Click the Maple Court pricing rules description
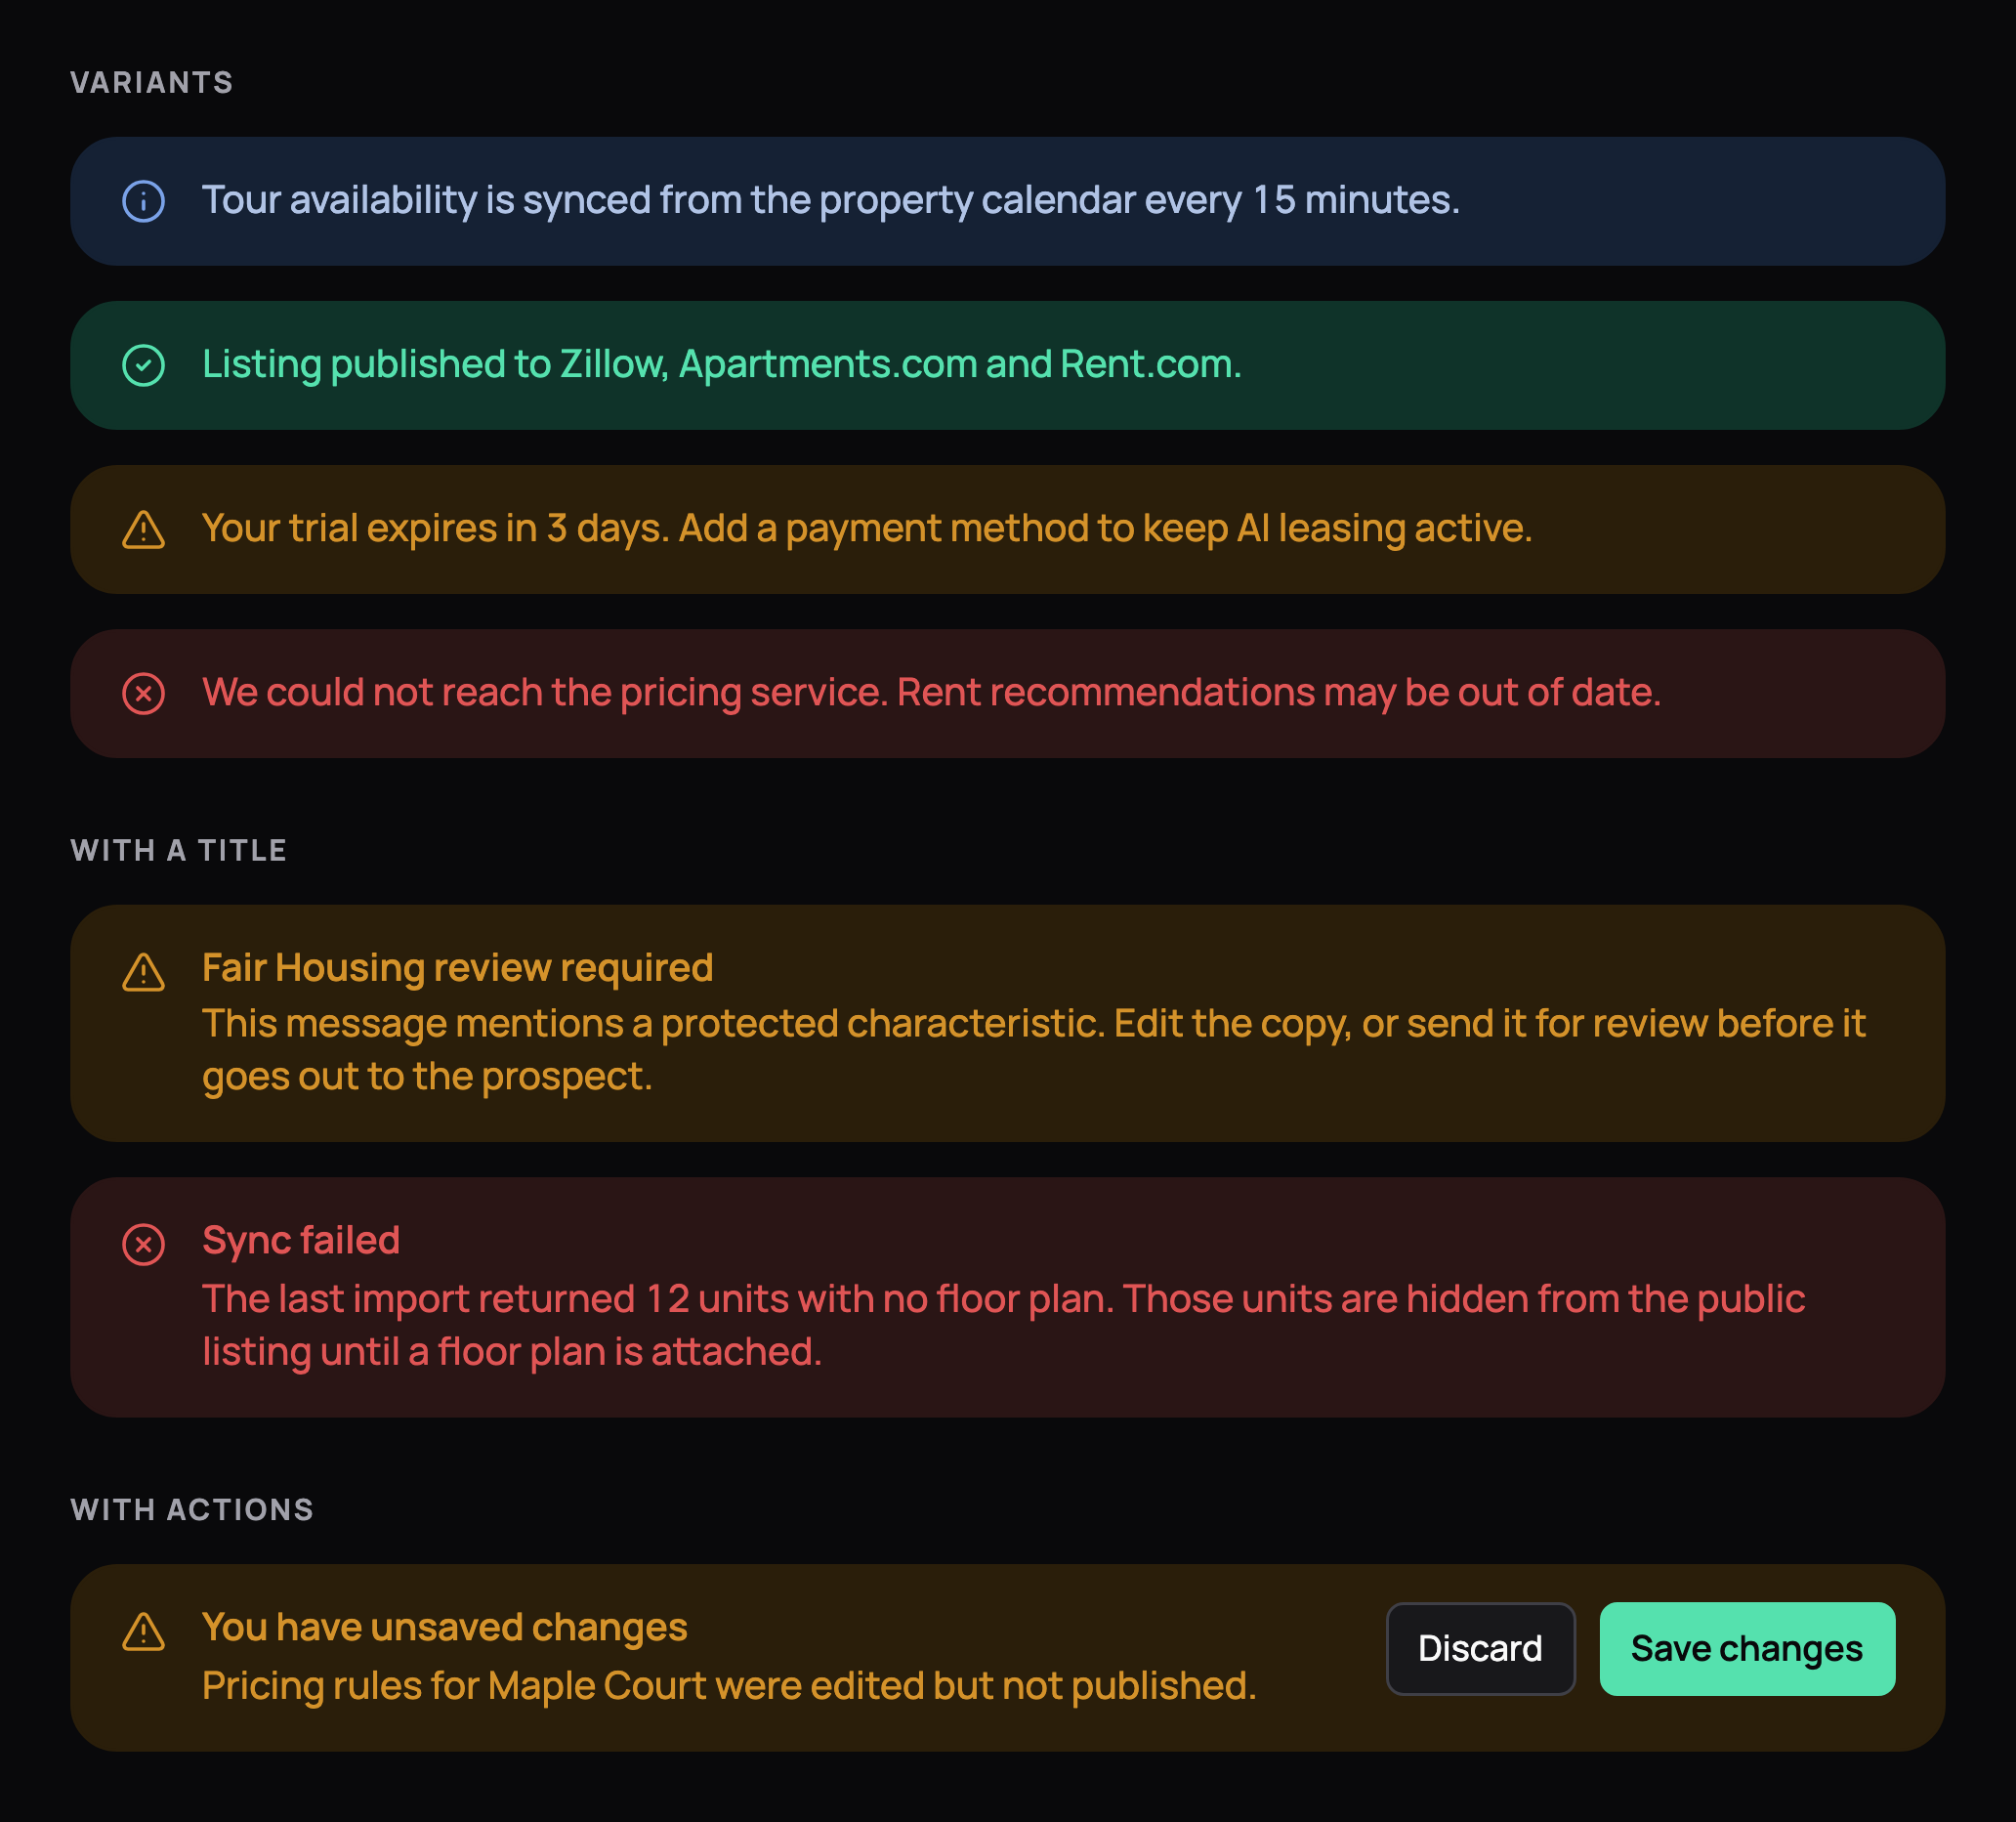This screenshot has height=1822, width=2016. [x=729, y=1686]
